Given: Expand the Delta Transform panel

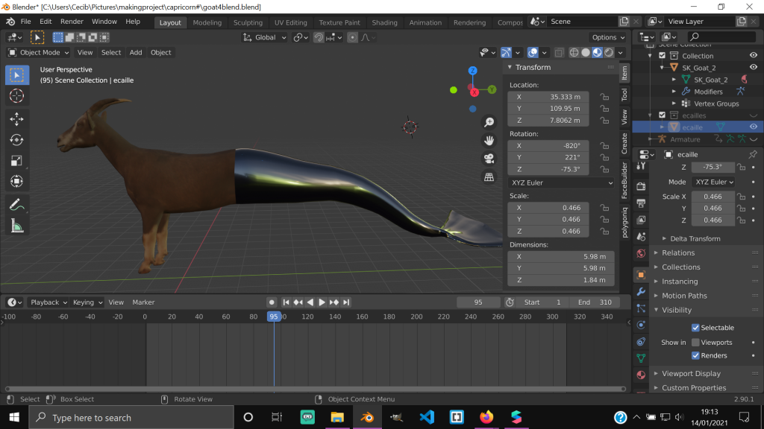Looking at the screenshot, I should [695, 239].
